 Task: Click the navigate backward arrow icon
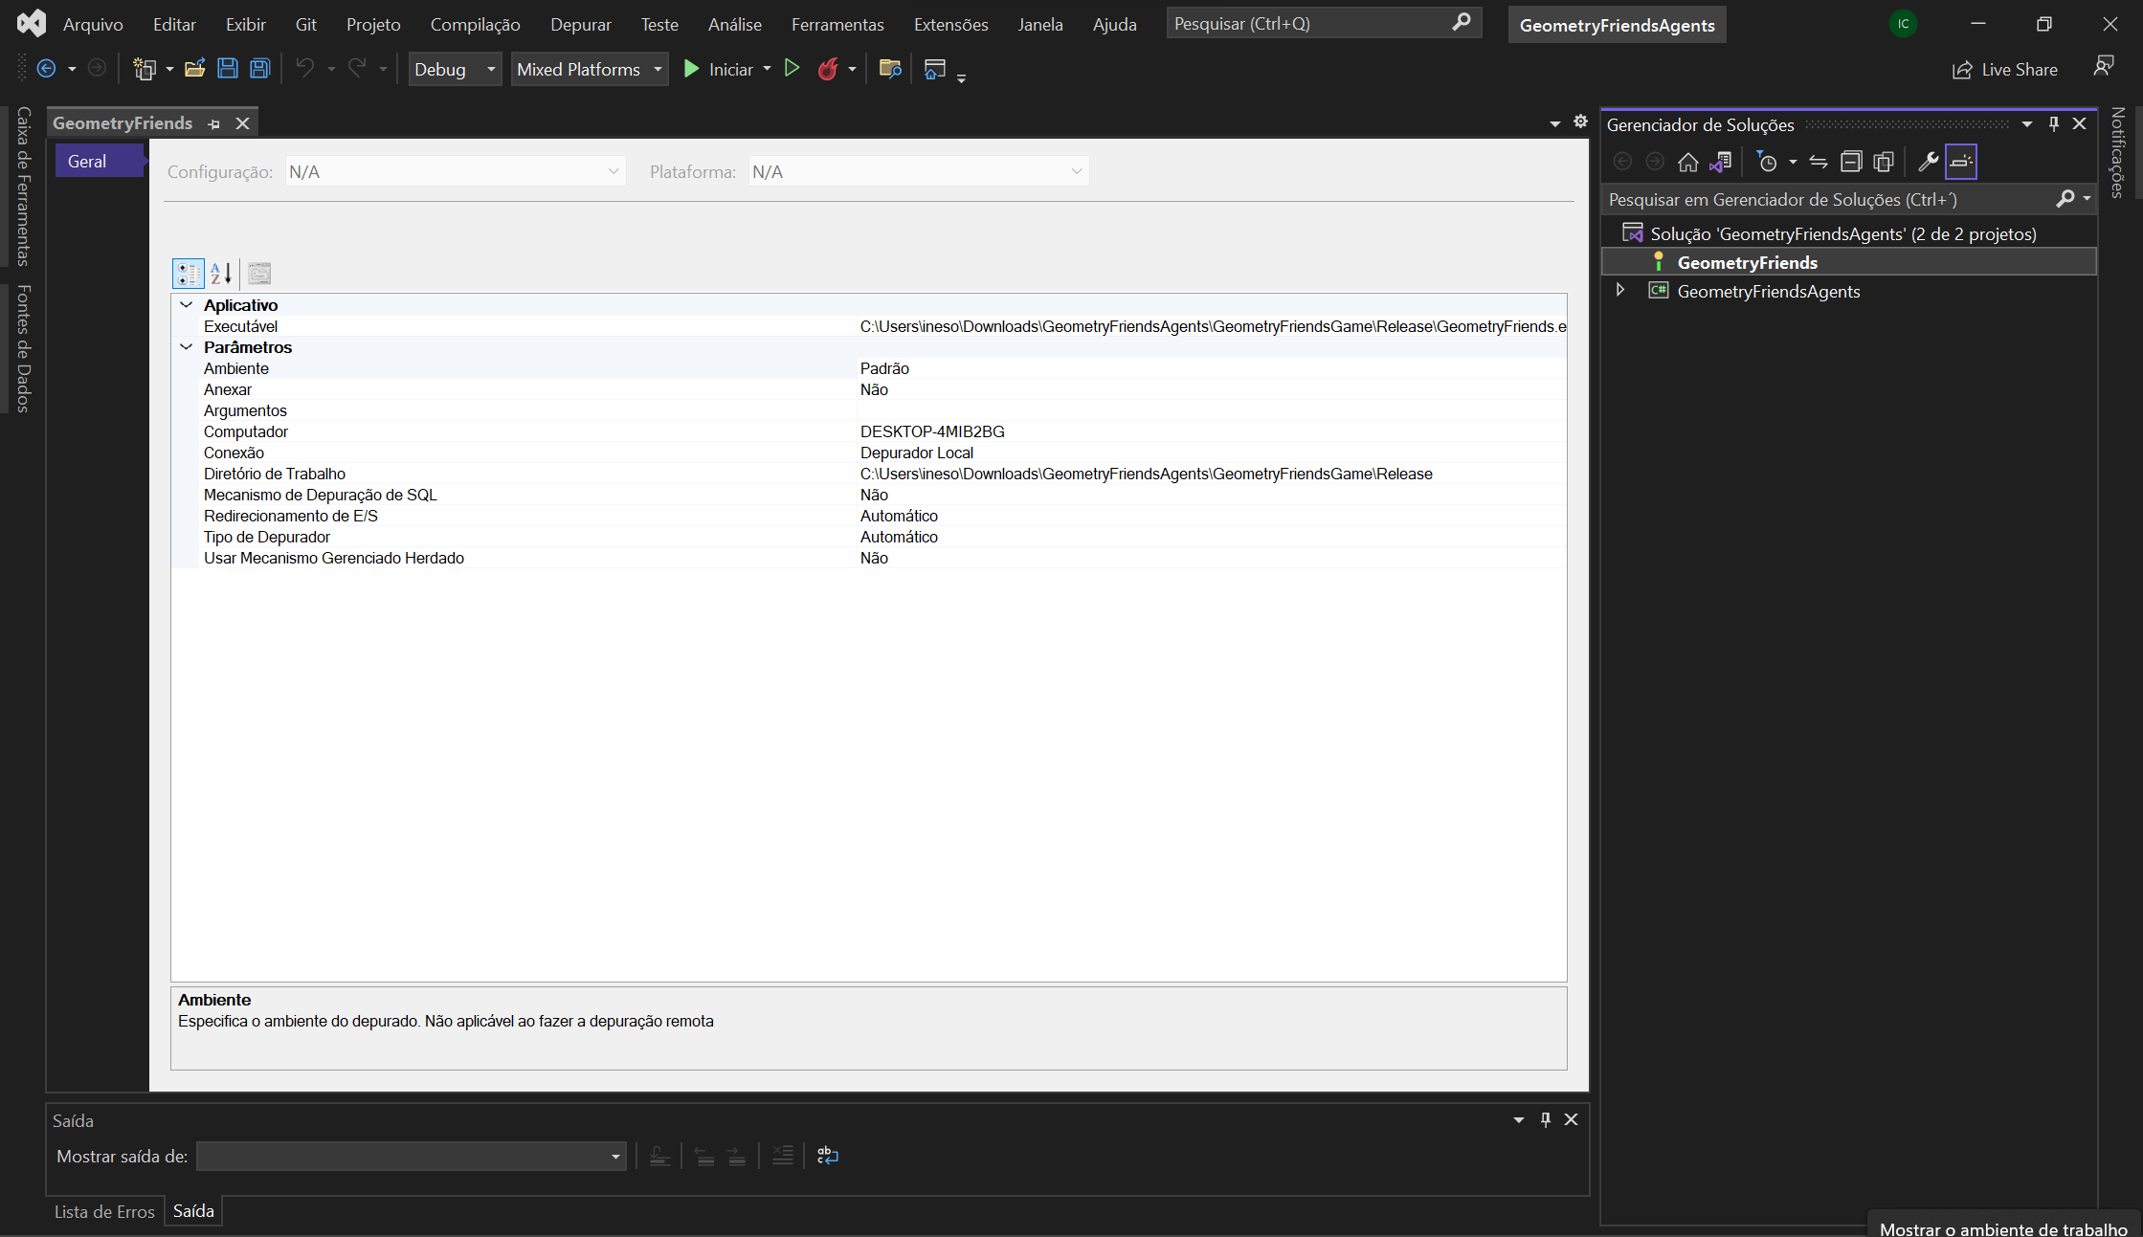point(46,69)
